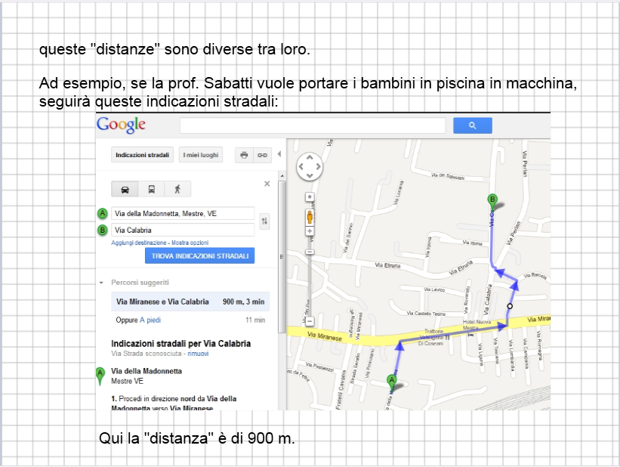
Task: Click the Hotel Nuova Mestre map label
Action: click(x=477, y=324)
